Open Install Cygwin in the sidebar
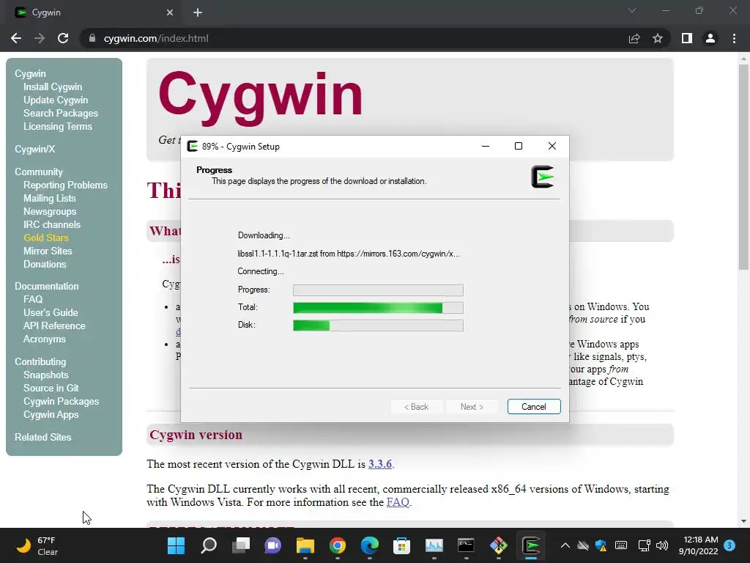 [53, 87]
